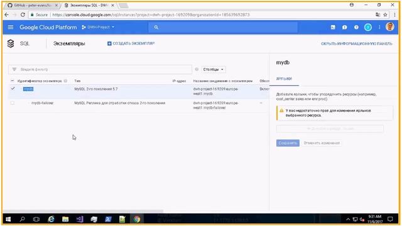Viewport: 402px width, 226px height.
Task: Click the search bar in the blue header
Action: click(x=223, y=27)
